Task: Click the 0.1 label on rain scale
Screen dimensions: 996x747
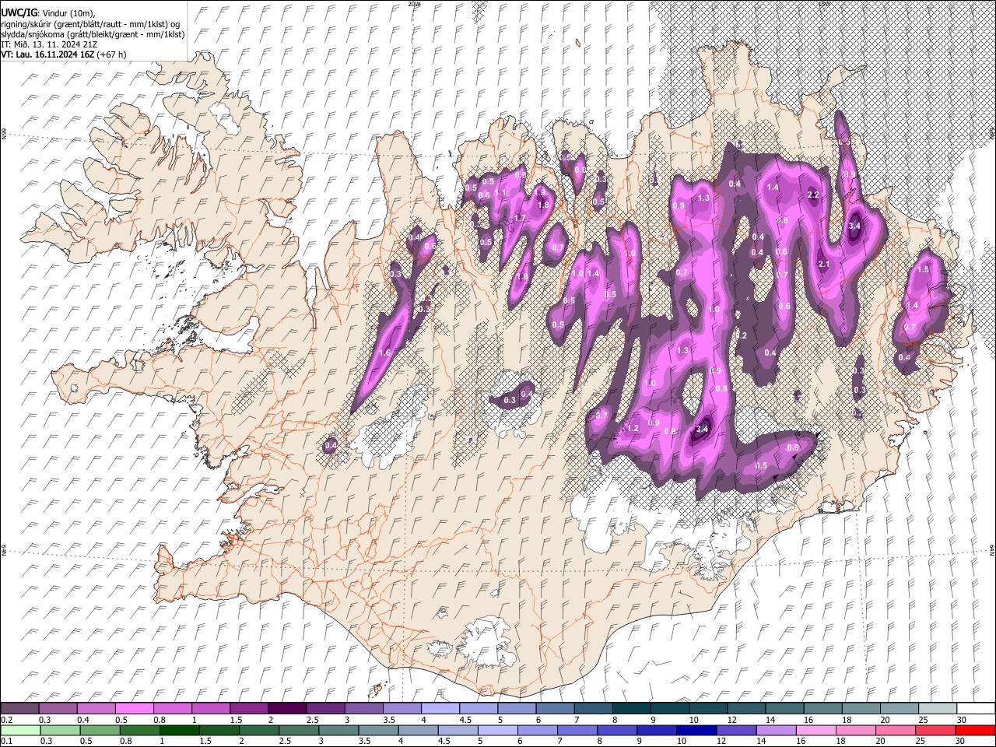Action: point(5,742)
